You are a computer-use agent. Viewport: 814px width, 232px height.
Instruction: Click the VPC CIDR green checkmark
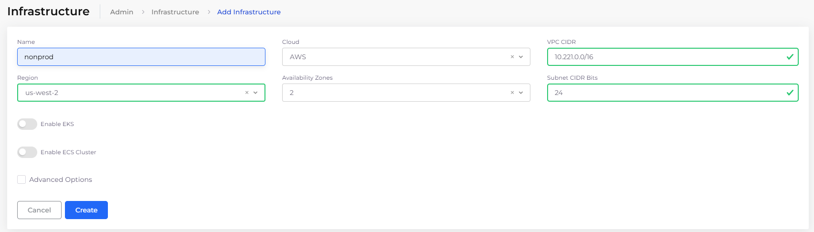tap(790, 57)
